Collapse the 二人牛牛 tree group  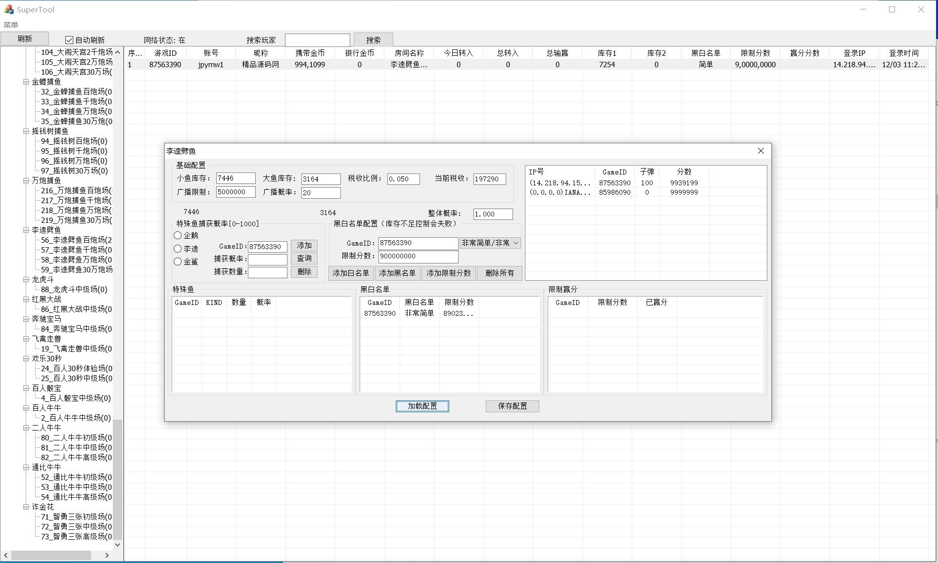click(26, 428)
